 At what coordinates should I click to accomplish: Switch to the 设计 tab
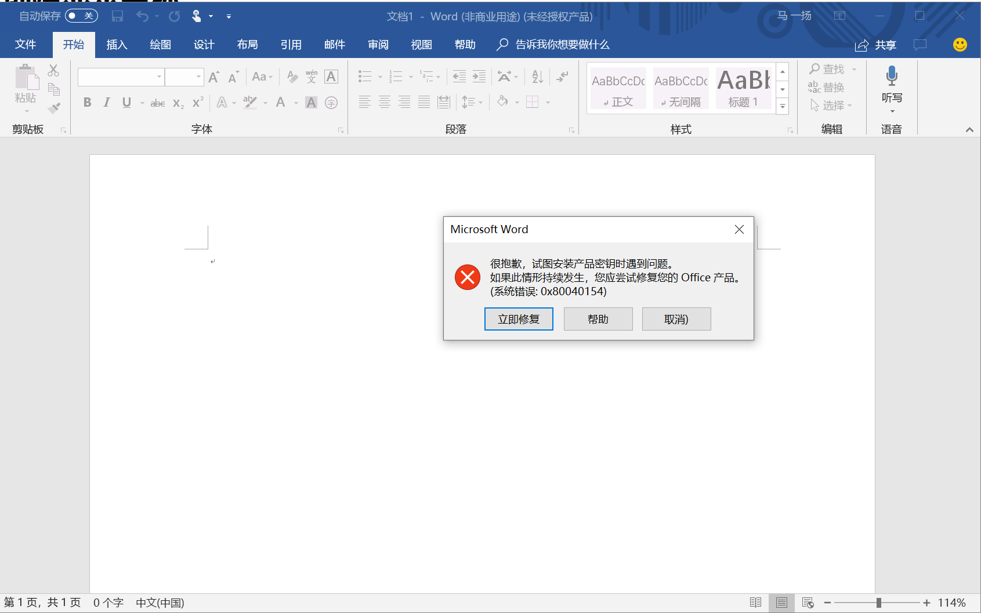[x=204, y=45]
